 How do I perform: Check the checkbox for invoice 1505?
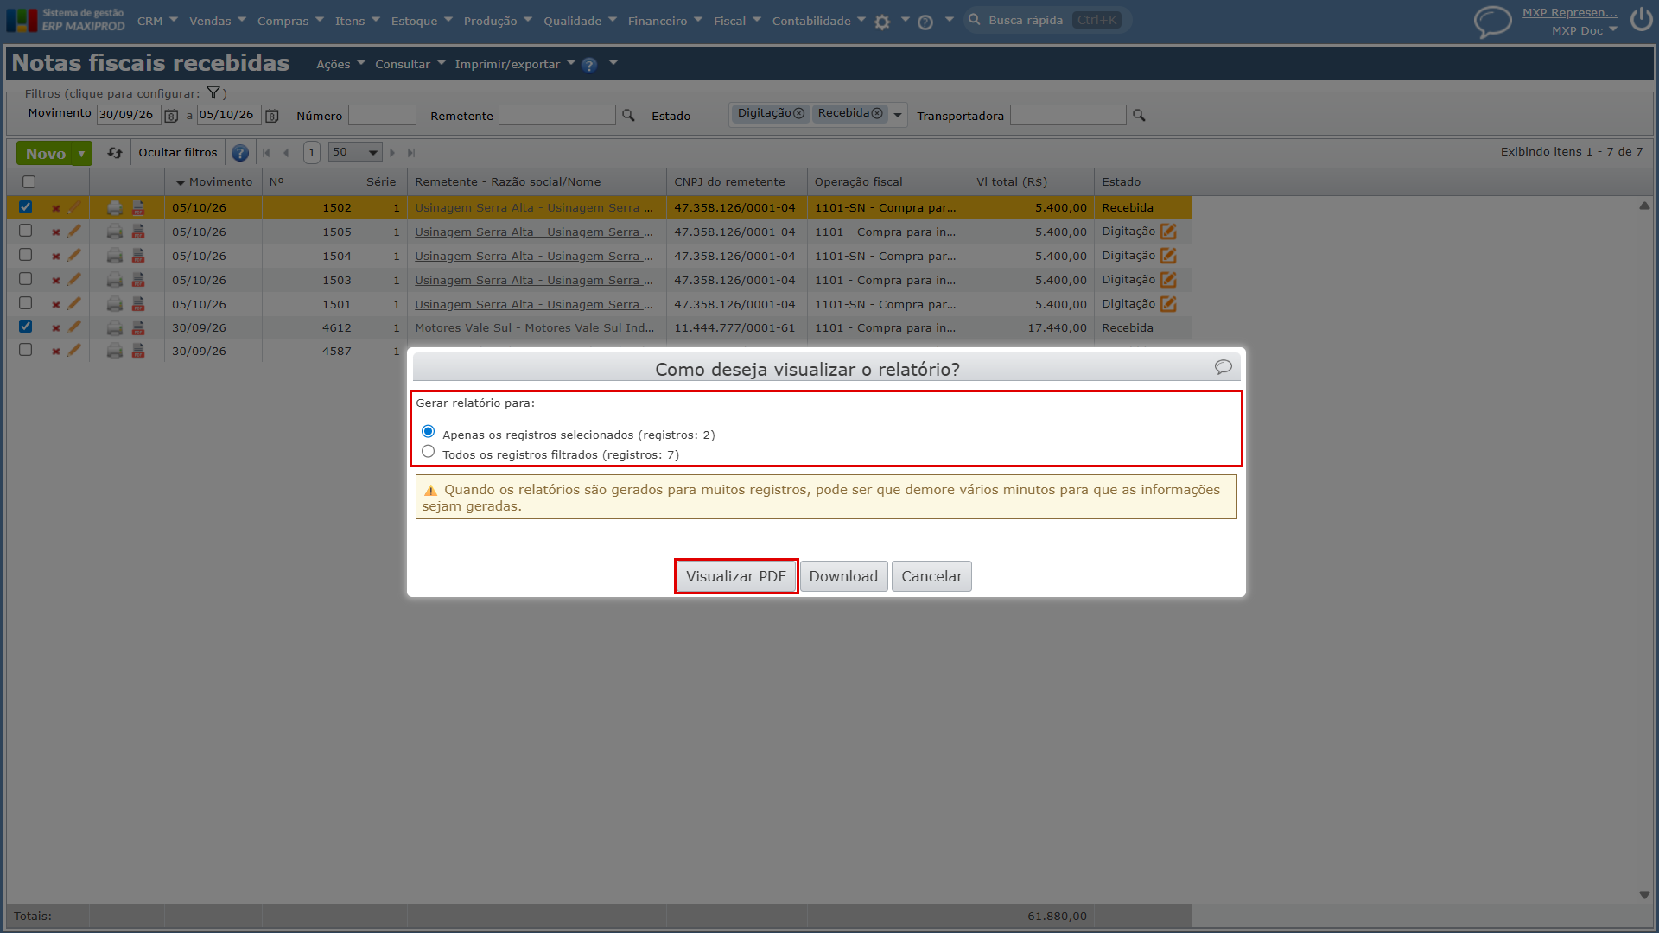click(26, 231)
